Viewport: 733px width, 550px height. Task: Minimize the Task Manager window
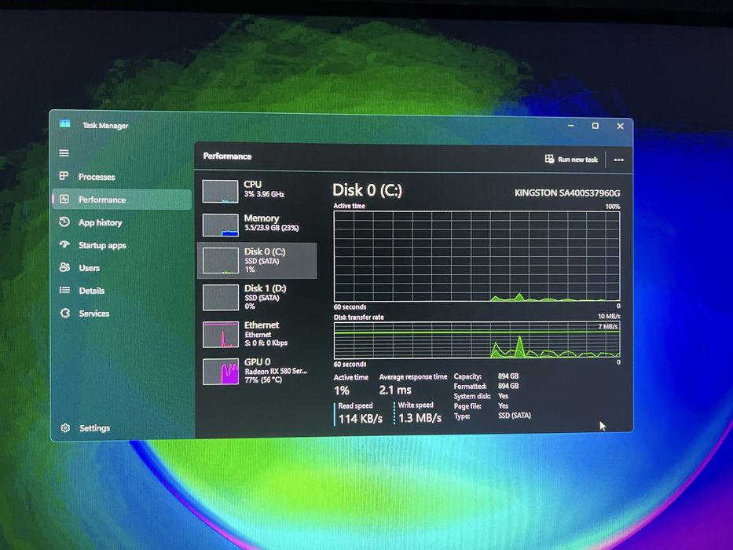coord(571,126)
